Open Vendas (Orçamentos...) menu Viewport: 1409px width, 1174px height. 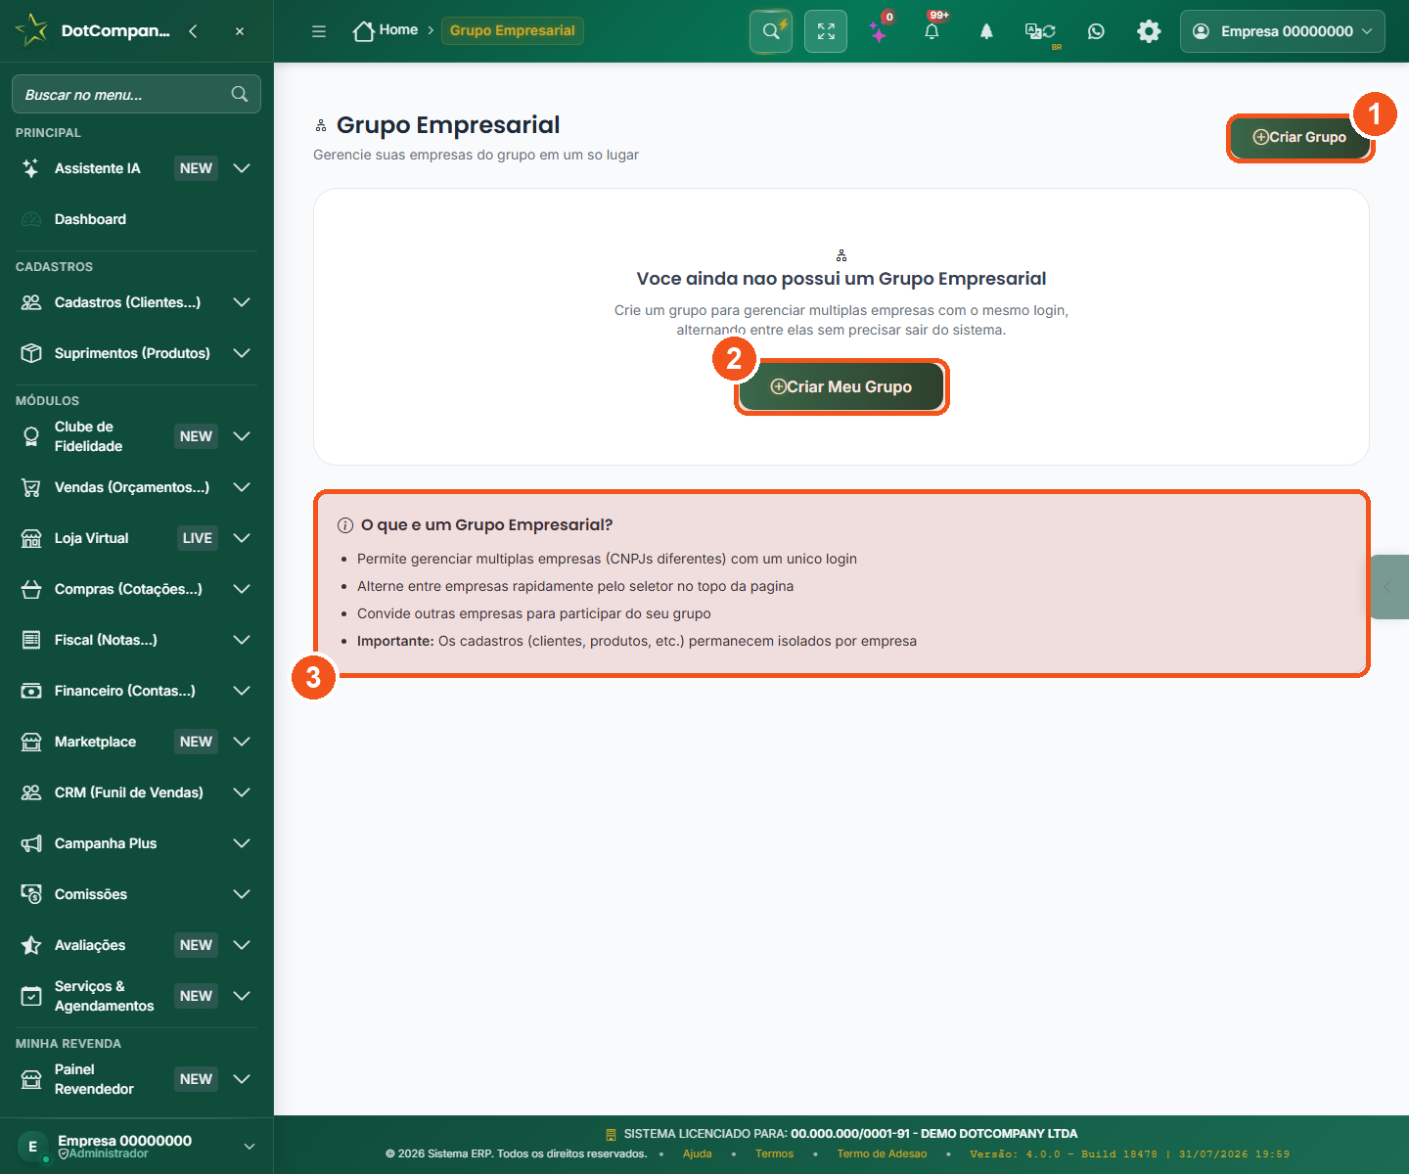tap(136, 487)
